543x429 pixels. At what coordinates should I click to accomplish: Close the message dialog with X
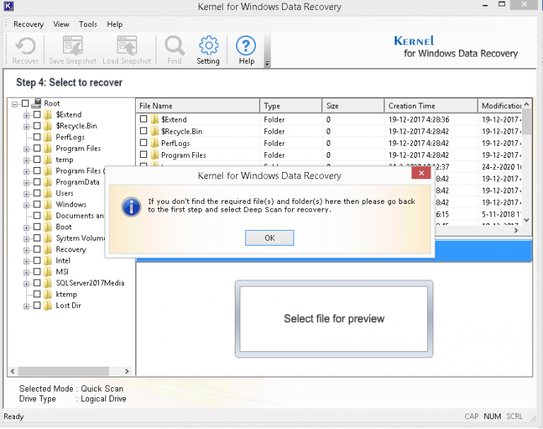coord(421,173)
